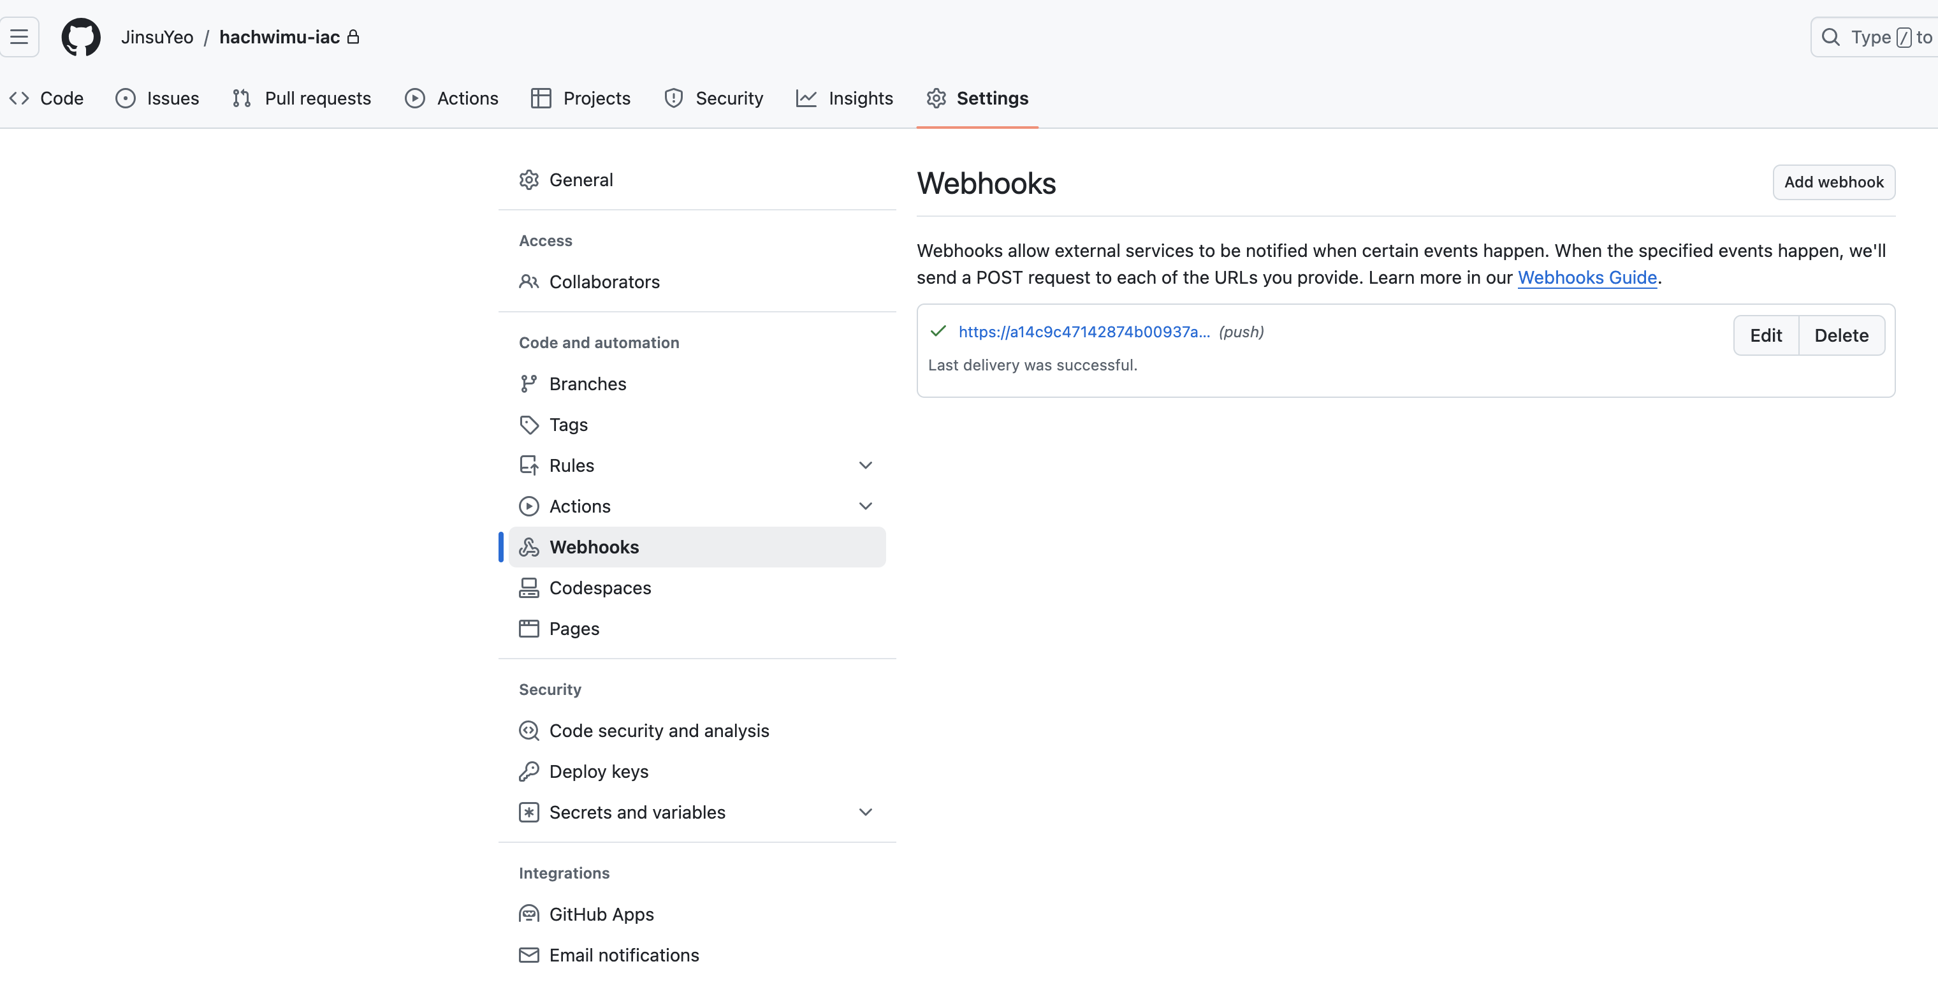The image size is (1938, 1001).
Task: Go to JinsuYeo profile link
Action: coord(157,37)
